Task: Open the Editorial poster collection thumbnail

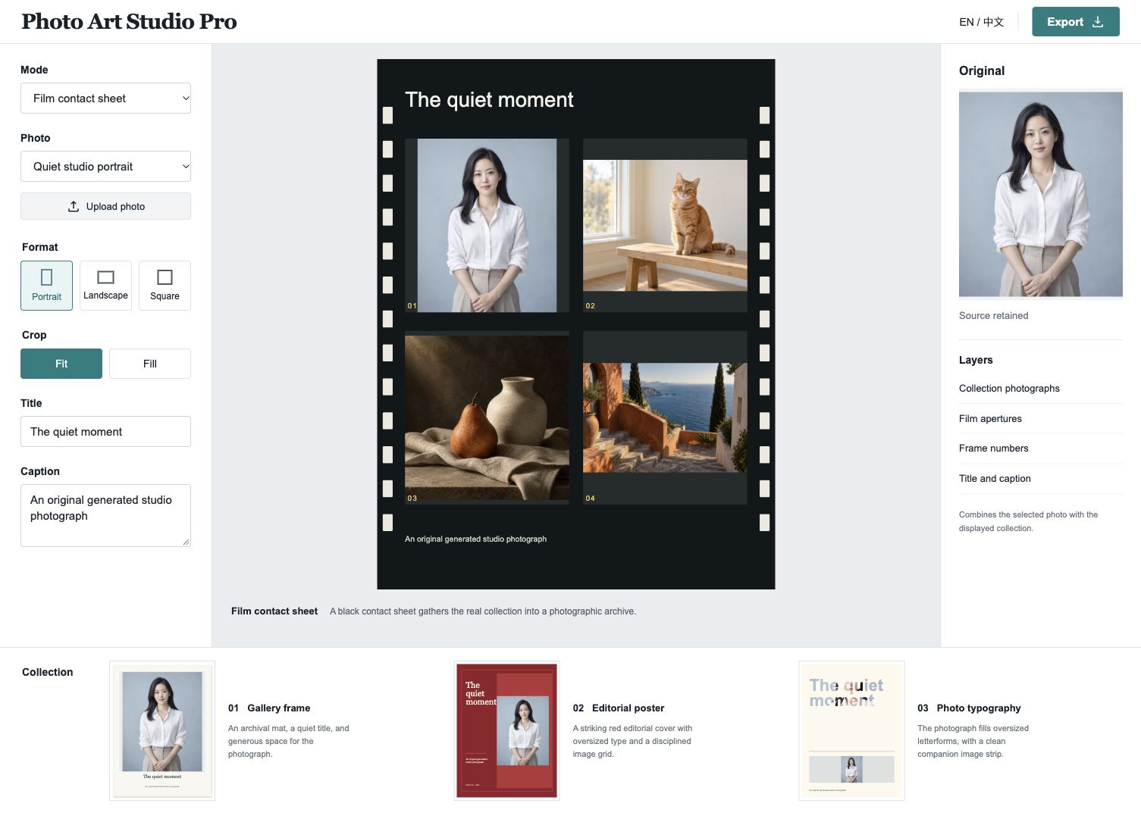Action: click(x=506, y=731)
